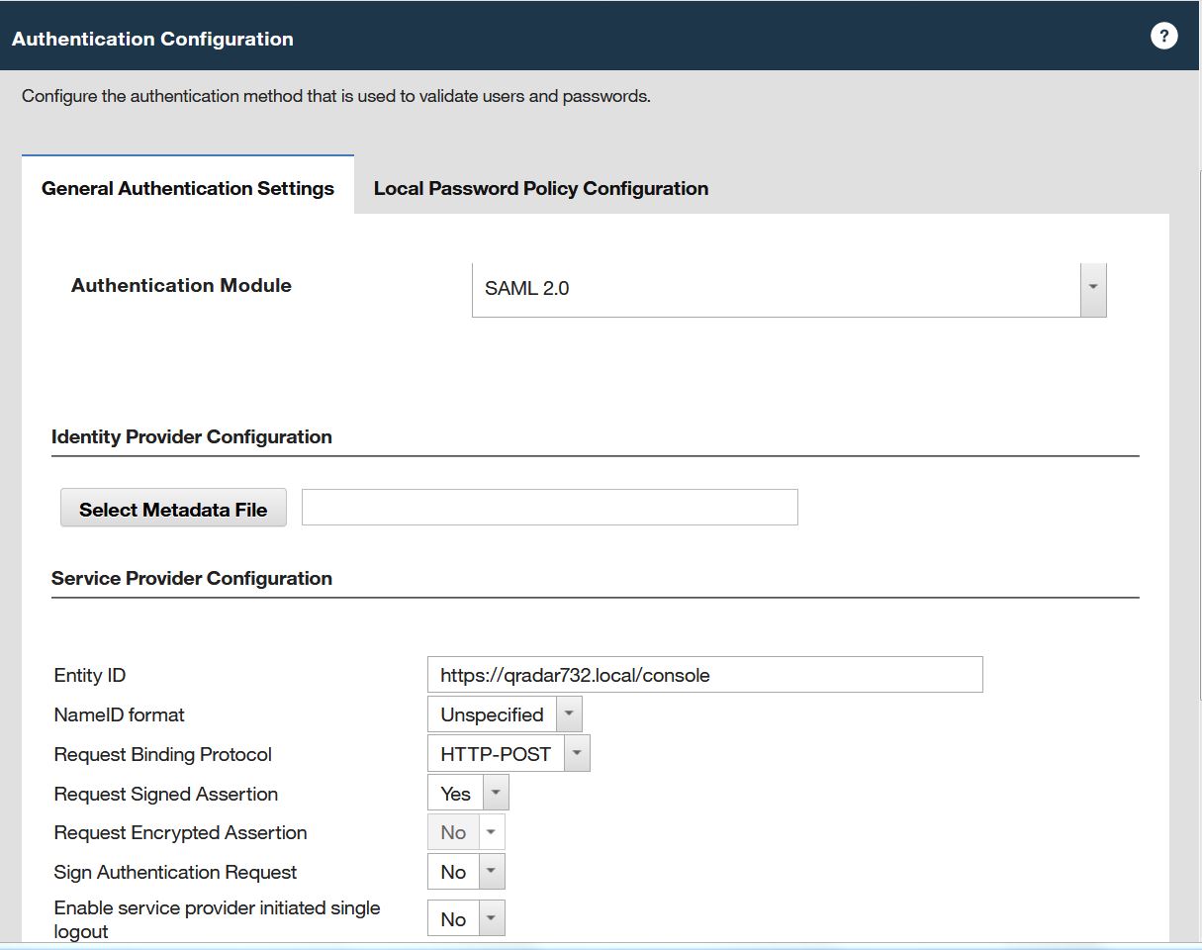Open the Sign Authentication Request dropdown
The height and width of the screenshot is (950, 1202).
click(467, 872)
